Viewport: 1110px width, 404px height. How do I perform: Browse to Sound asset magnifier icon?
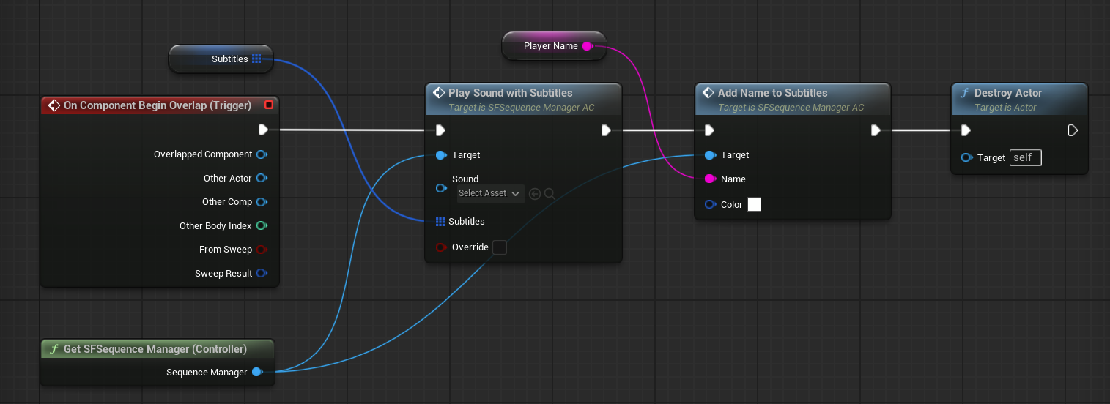click(550, 194)
